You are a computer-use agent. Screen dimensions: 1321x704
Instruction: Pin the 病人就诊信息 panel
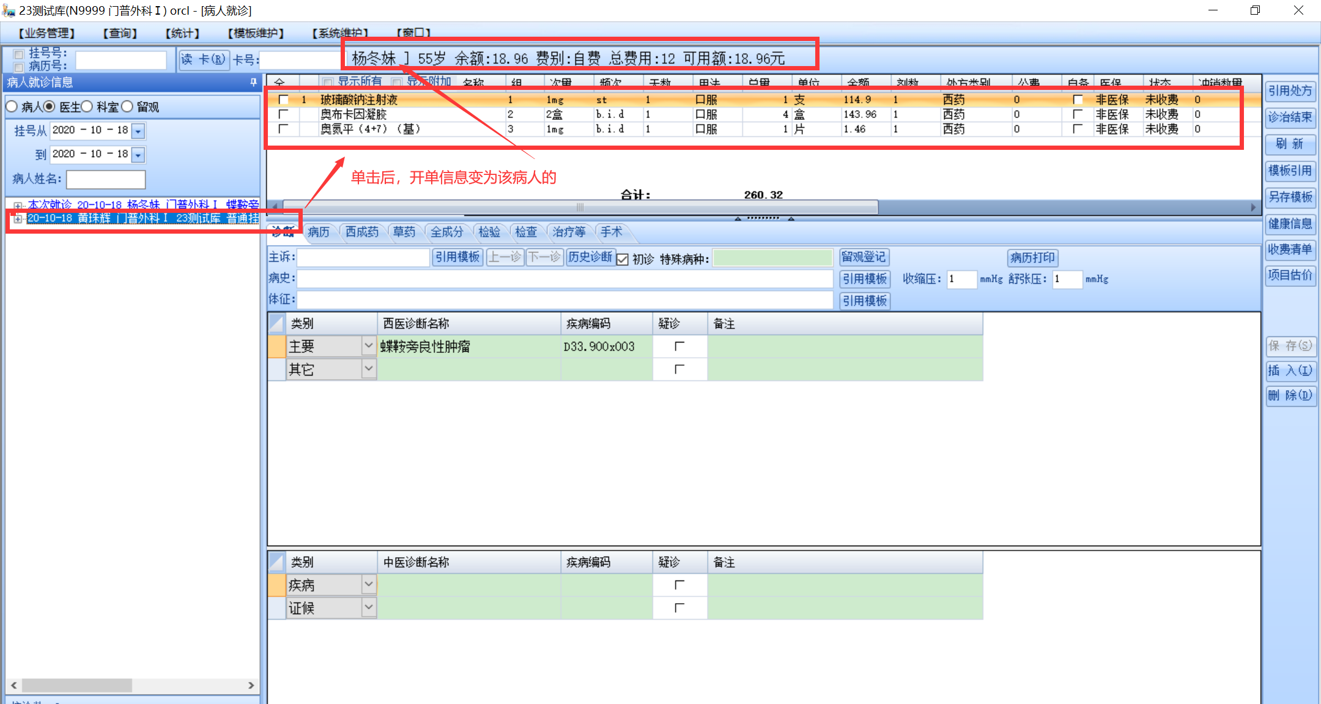253,82
